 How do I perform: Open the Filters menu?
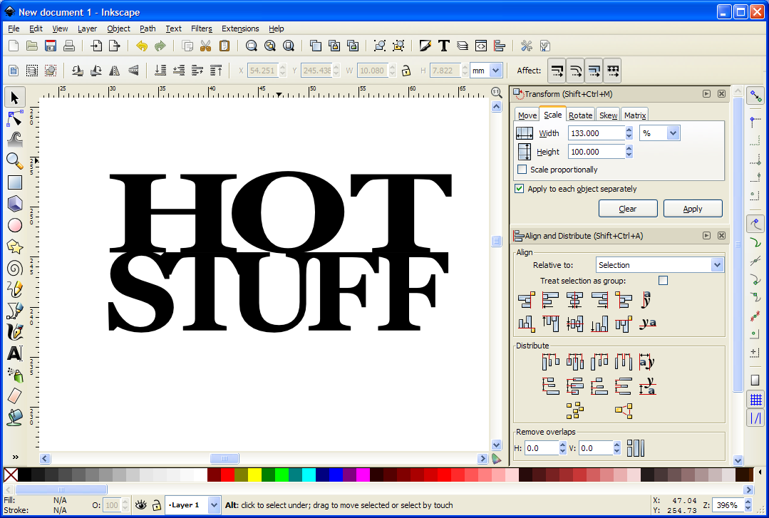[x=202, y=29]
